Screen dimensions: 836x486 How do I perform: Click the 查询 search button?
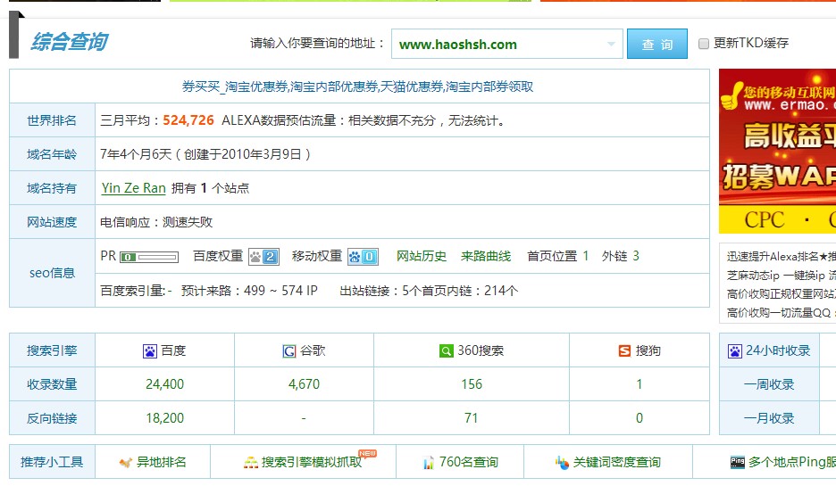point(656,44)
